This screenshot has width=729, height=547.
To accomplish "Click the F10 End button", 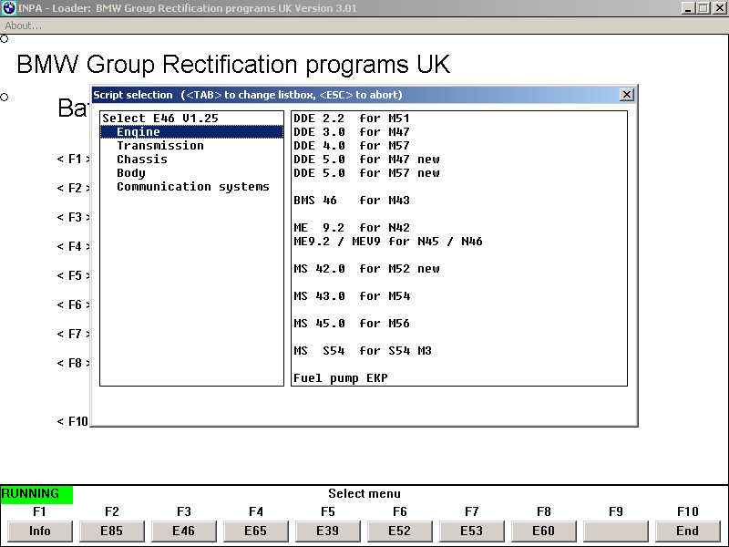I will (x=688, y=532).
